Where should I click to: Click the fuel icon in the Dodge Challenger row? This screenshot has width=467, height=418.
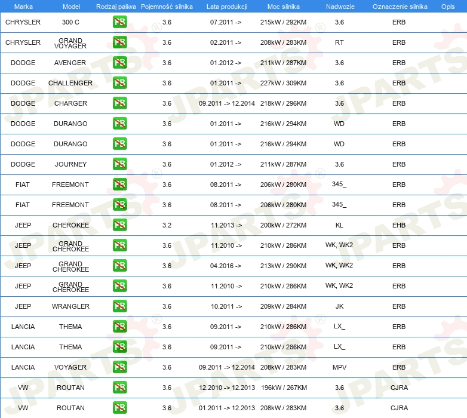119,83
